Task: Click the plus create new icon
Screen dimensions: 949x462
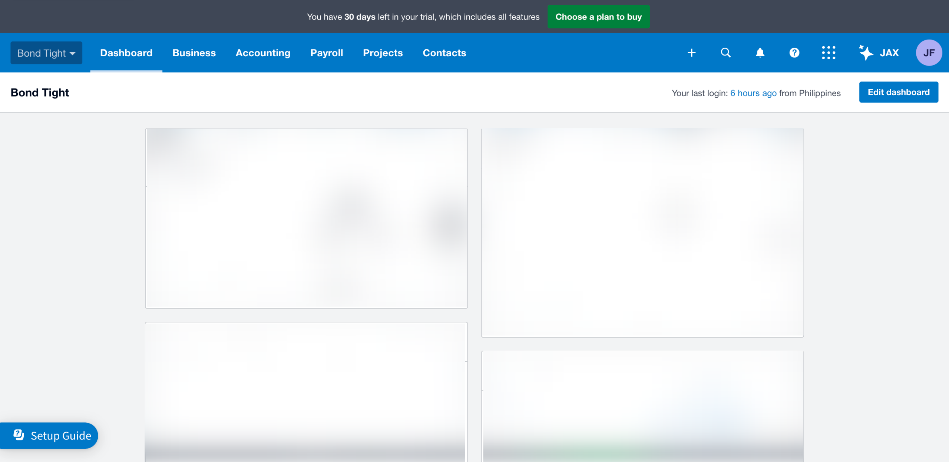Action: click(x=691, y=53)
